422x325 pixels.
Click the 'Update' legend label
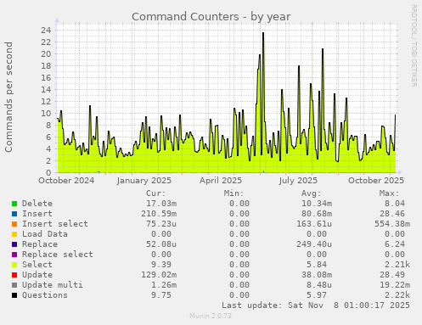[x=37, y=275]
